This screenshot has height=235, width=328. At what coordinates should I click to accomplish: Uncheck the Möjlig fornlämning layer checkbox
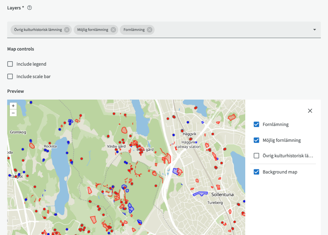(256, 140)
